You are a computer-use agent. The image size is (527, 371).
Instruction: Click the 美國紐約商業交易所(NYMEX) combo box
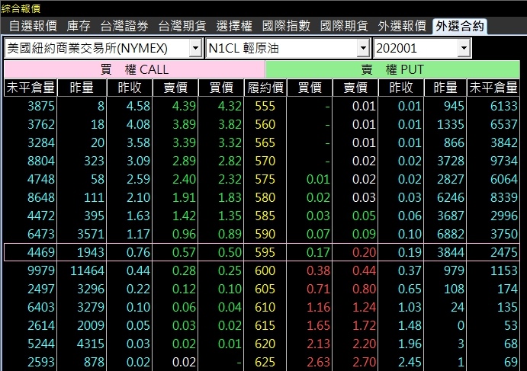click(103, 48)
